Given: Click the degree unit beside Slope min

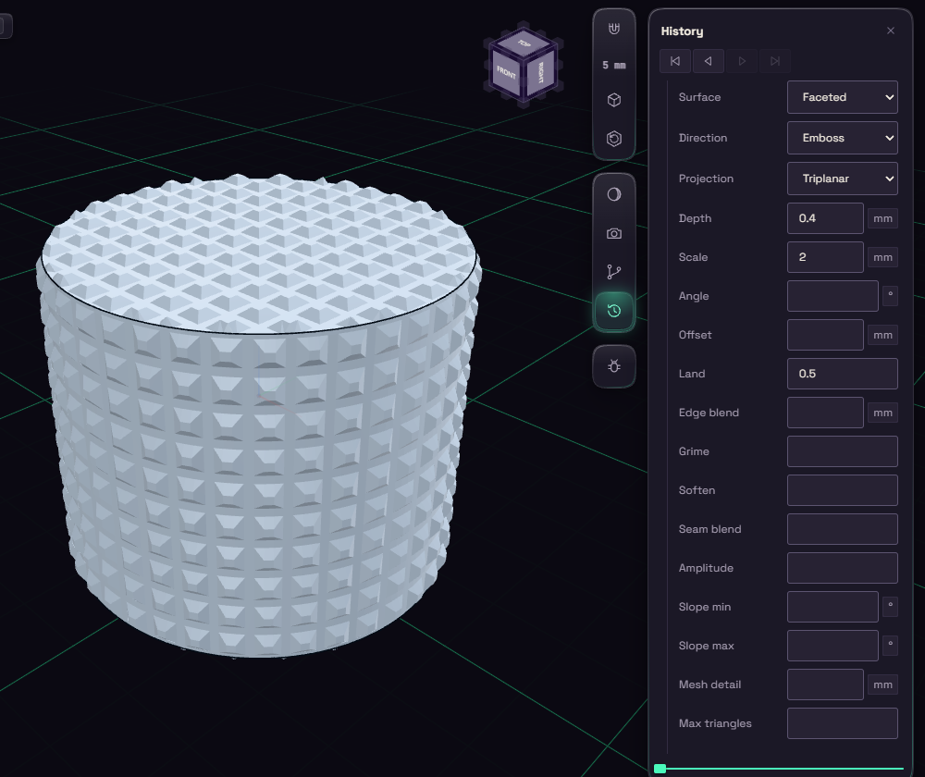Looking at the screenshot, I should click(890, 607).
